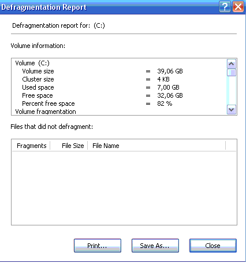Click inside the empty non-defragmented files list
The height and width of the screenshot is (263, 246).
click(x=124, y=188)
